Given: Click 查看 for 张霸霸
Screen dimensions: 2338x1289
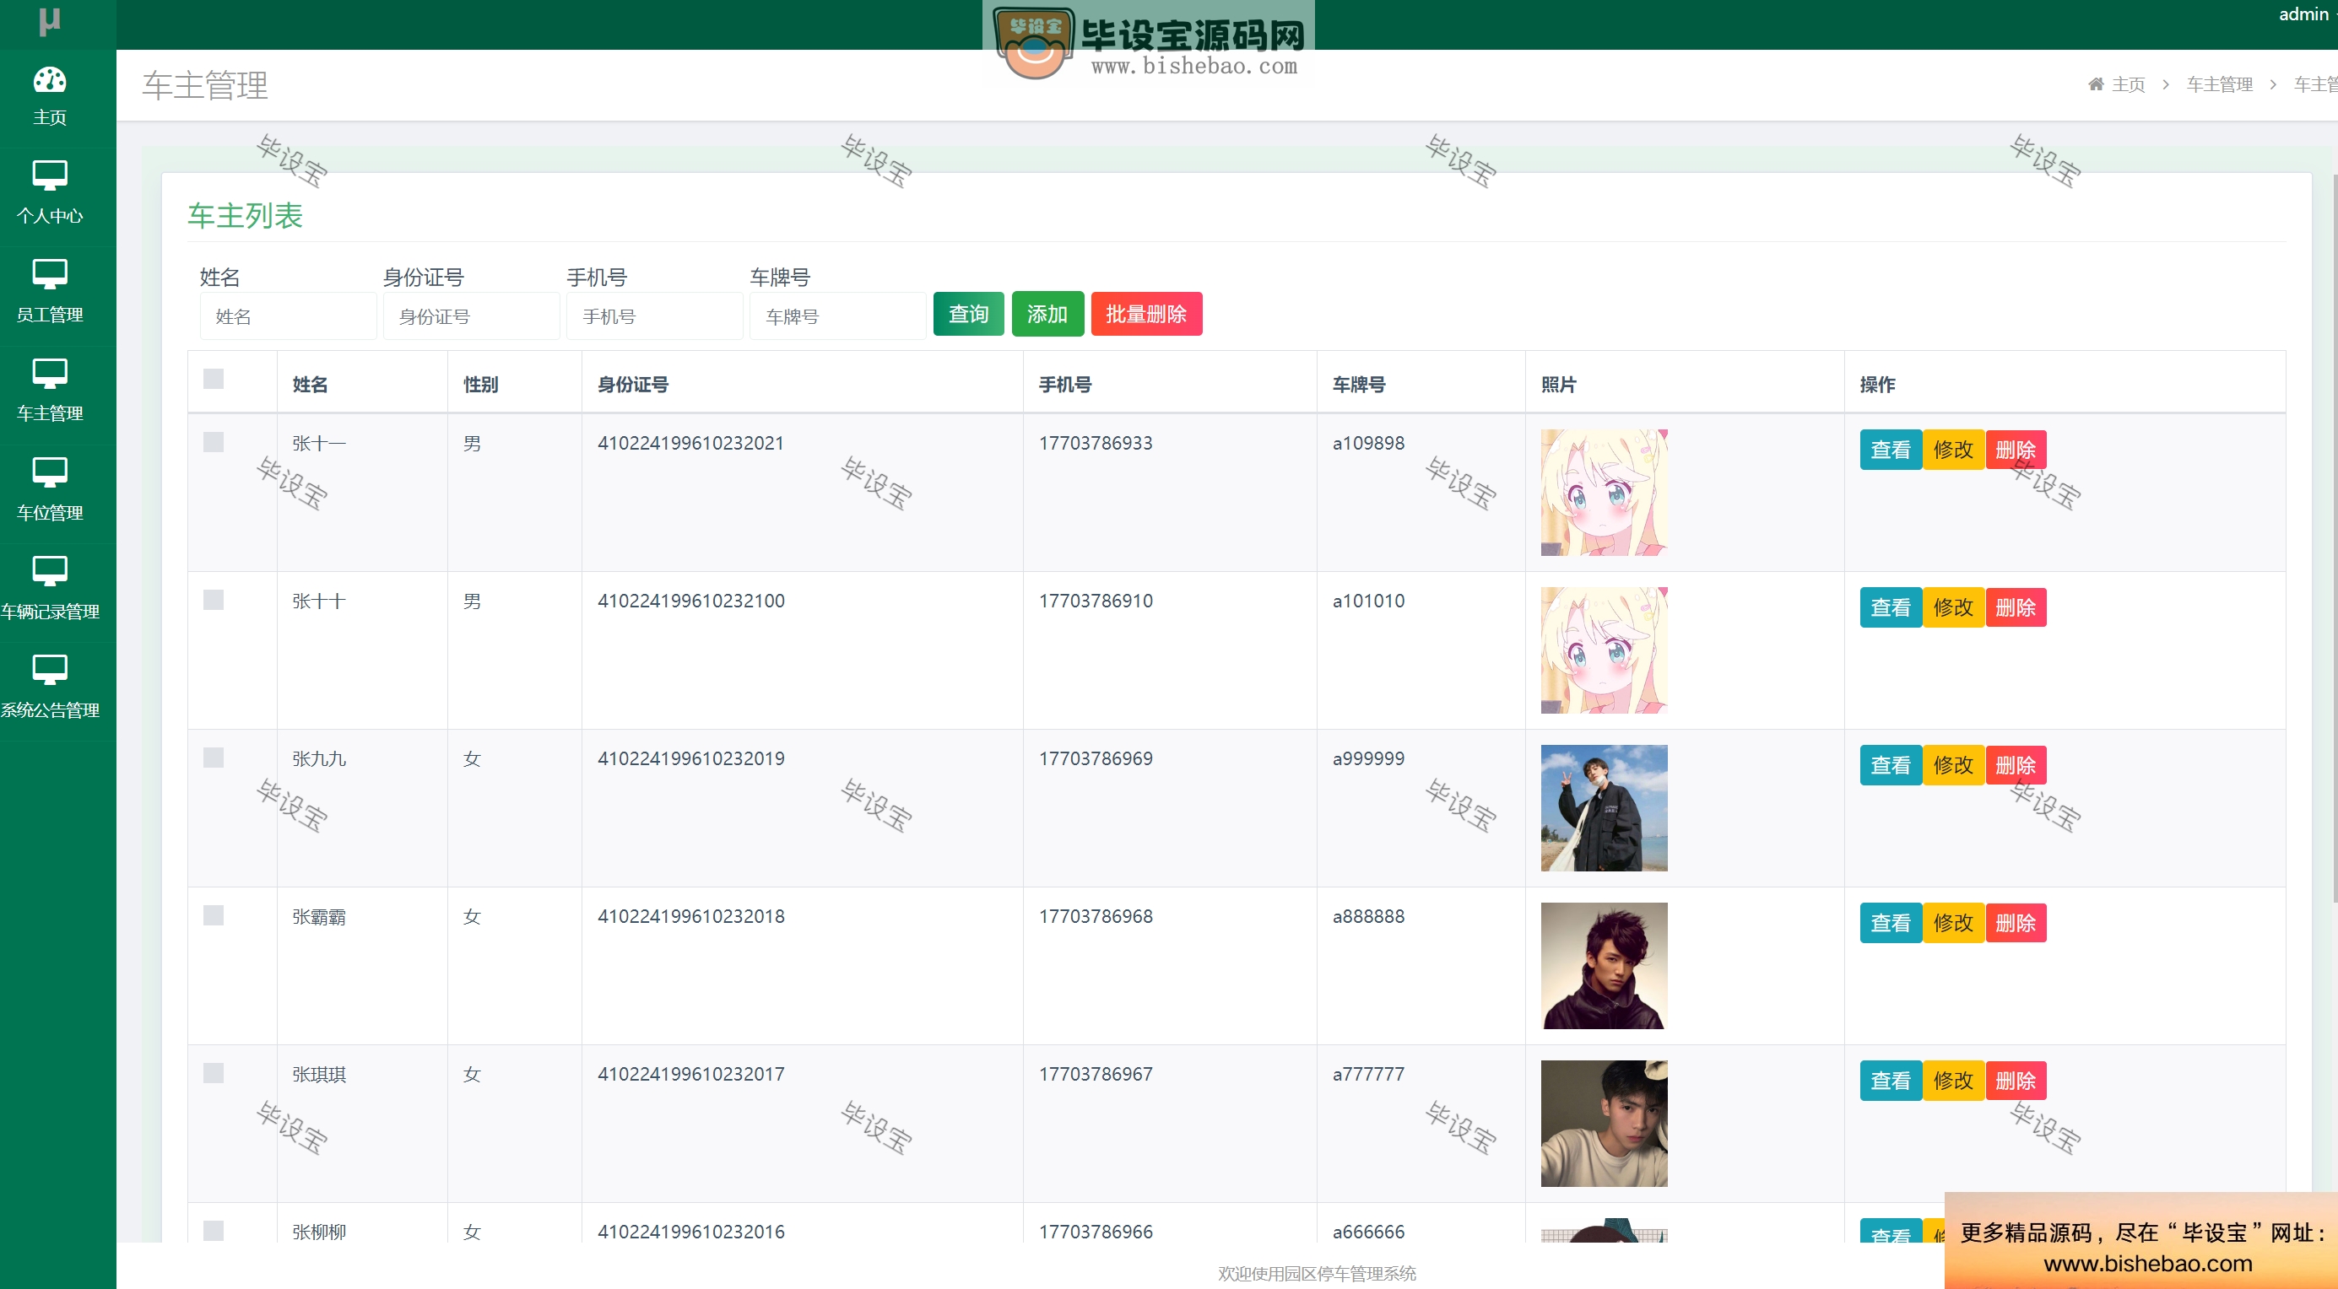Looking at the screenshot, I should [1891, 924].
